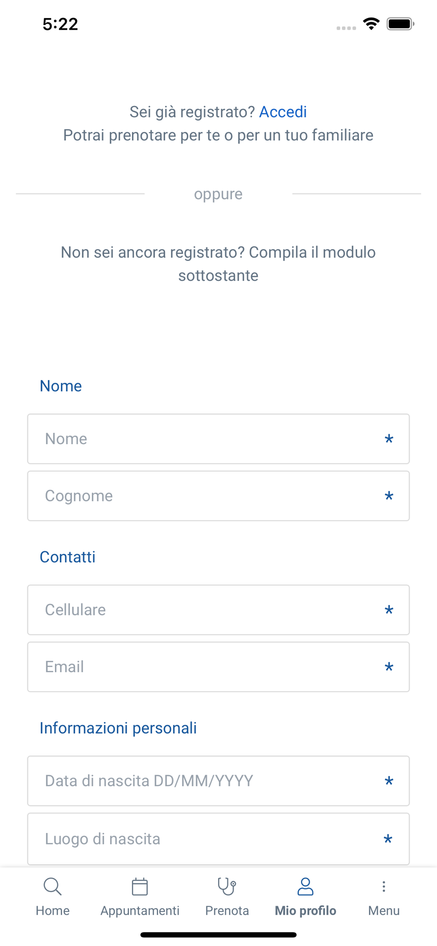Switch to the Prenota tab label
437x946 pixels.
coord(227,911)
